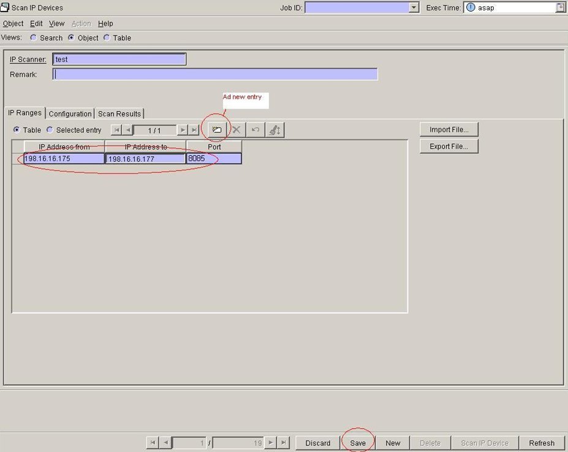Choose Selected entry mode radio button
The height and width of the screenshot is (452, 568).
pos(50,130)
